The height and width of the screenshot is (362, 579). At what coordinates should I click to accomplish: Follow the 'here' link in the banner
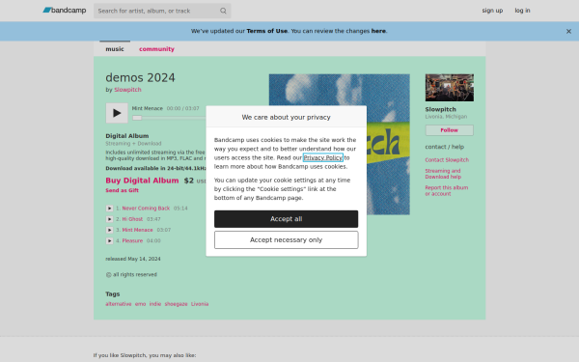[x=378, y=31]
